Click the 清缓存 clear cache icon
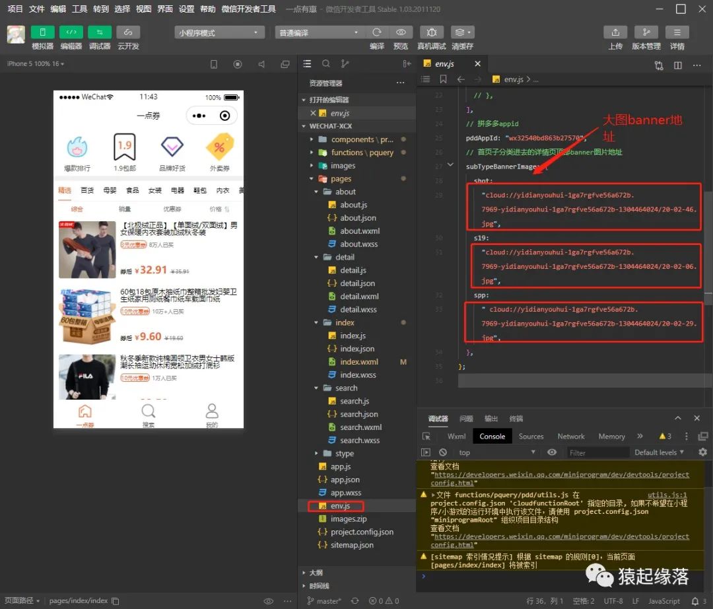This screenshot has height=609, width=713. click(x=462, y=32)
